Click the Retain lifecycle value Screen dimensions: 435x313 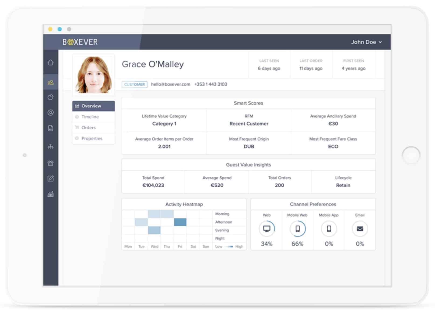(343, 185)
